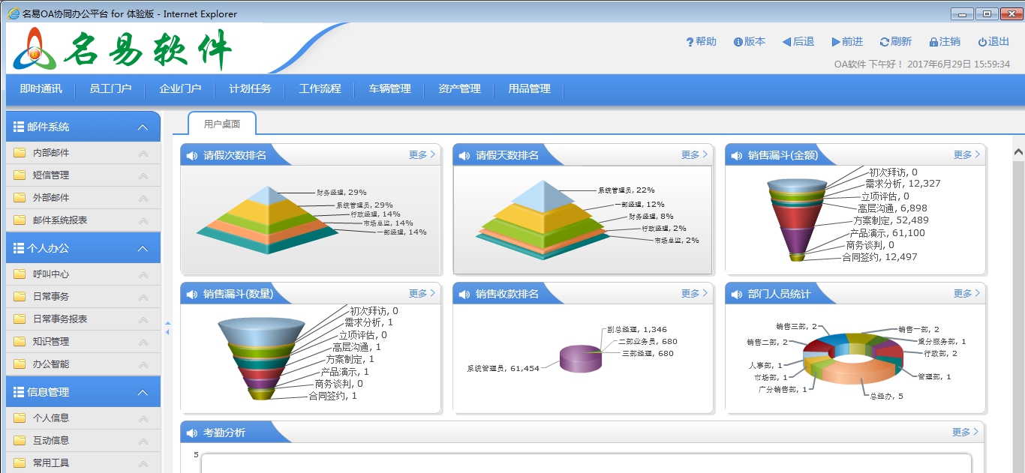The height and width of the screenshot is (473, 1025).
Task: Collapse the 邮件系统 section chevron
Action: (142, 127)
